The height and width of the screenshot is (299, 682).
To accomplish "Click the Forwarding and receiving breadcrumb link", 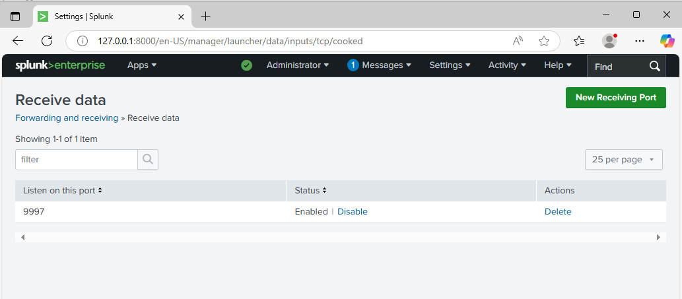I will [x=67, y=117].
